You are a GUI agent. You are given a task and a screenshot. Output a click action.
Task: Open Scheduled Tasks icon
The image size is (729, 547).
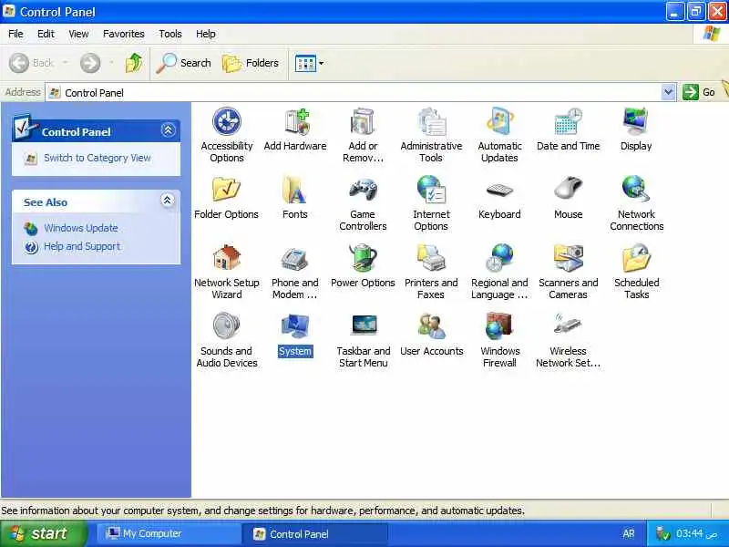coord(636,272)
